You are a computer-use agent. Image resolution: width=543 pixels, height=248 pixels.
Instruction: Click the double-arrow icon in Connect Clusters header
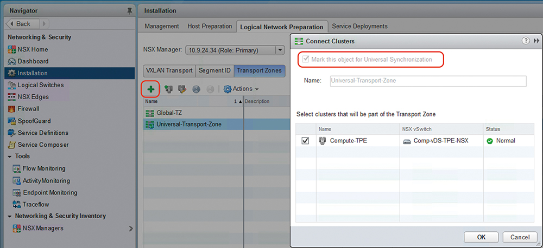(536, 41)
